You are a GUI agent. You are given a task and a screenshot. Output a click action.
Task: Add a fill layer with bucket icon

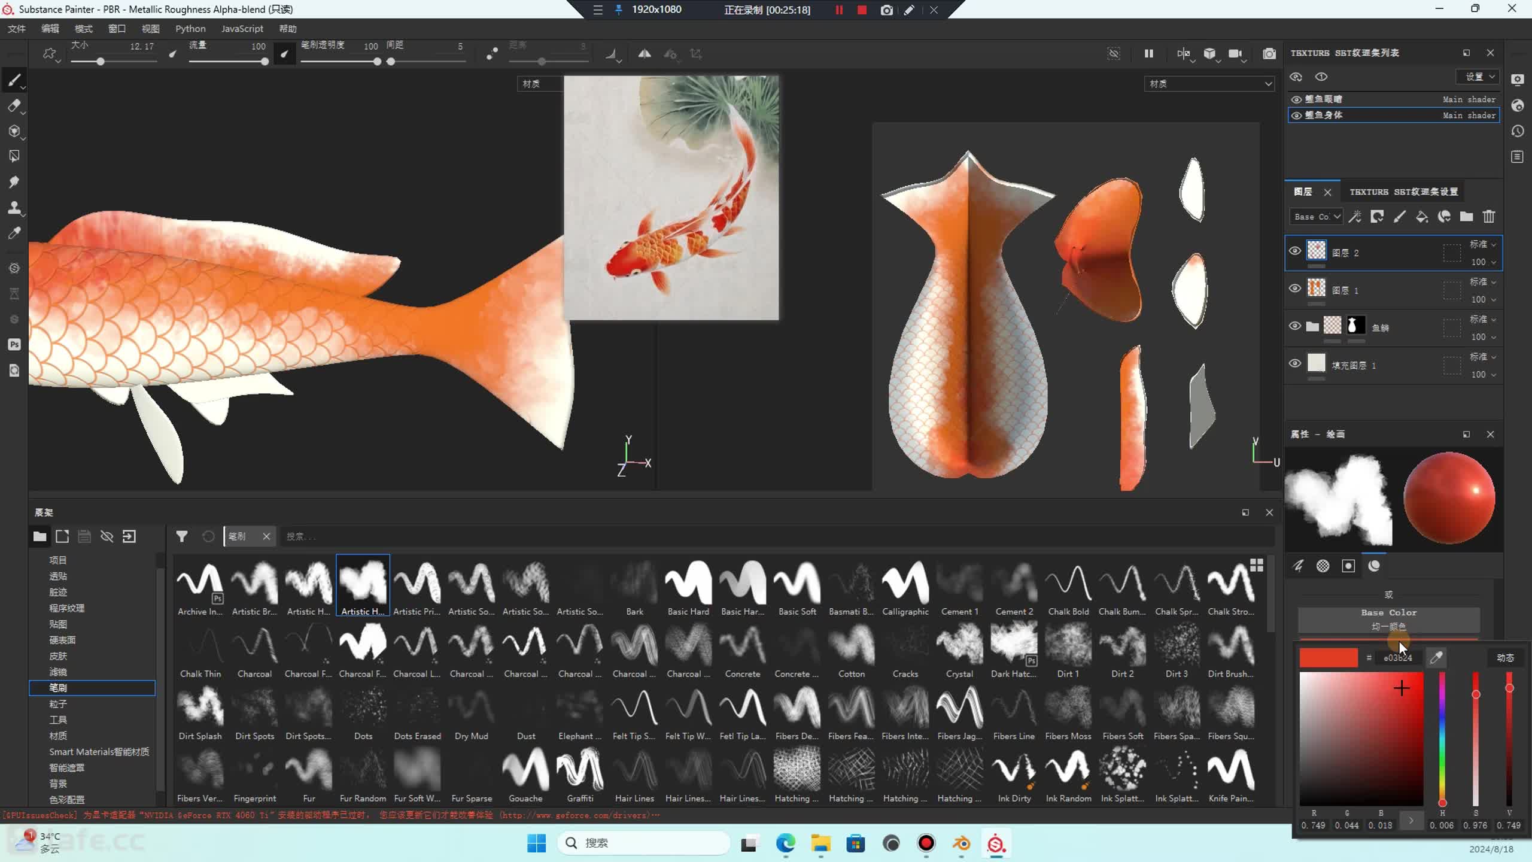tap(1422, 217)
